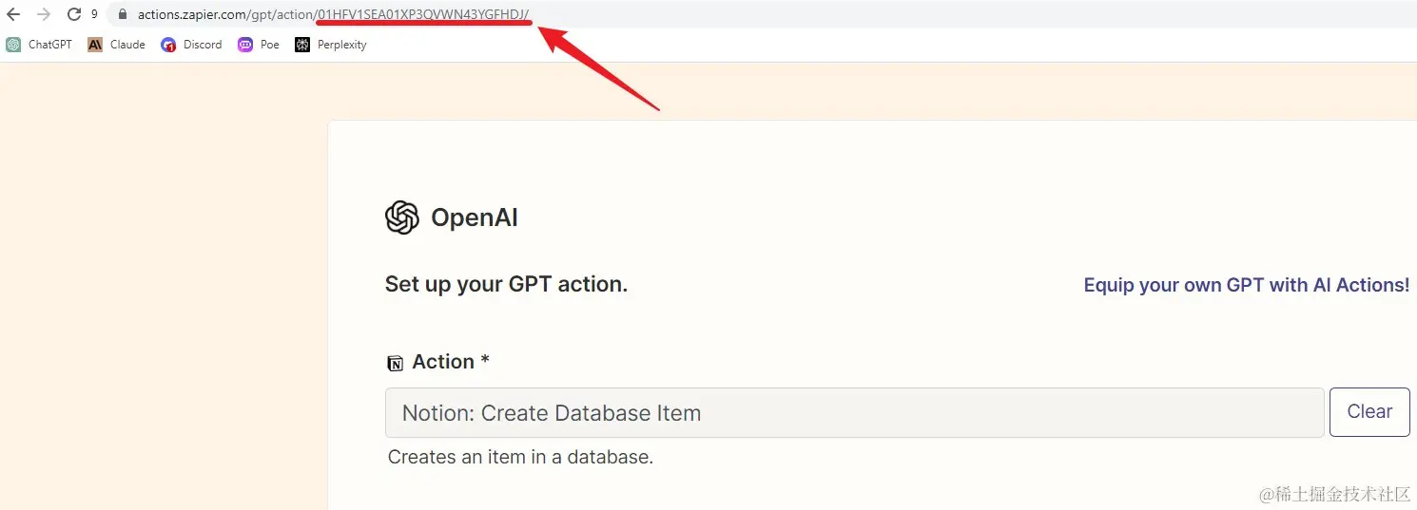Image resolution: width=1417 pixels, height=510 pixels.
Task: Reload the page with the refresh icon
Action: coord(74,14)
